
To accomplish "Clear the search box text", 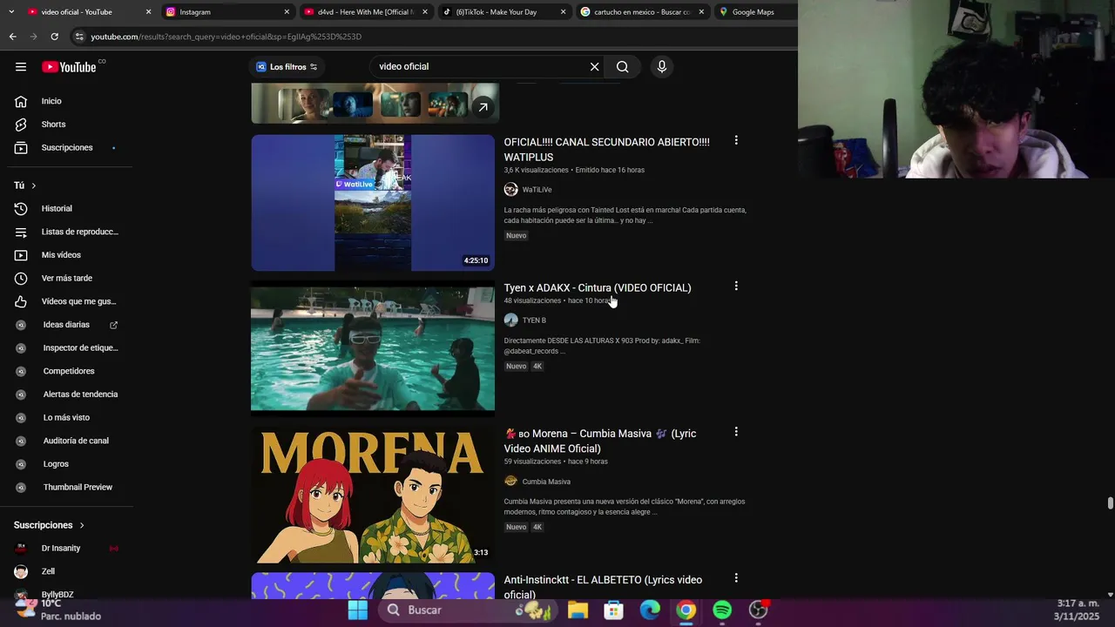I will pyautogui.click(x=595, y=66).
